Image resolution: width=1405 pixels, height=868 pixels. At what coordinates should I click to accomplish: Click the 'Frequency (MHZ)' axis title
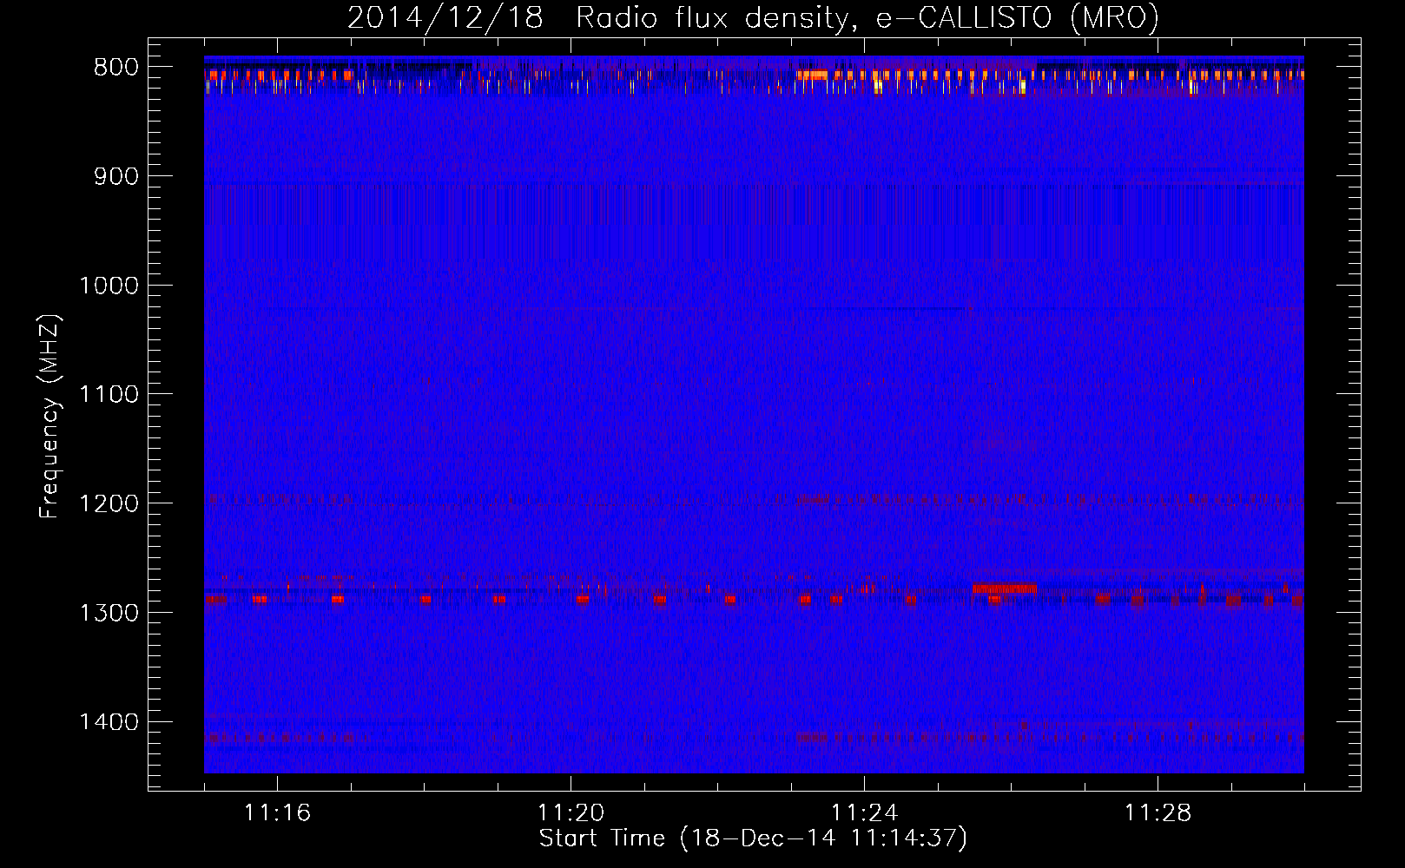[49, 416]
